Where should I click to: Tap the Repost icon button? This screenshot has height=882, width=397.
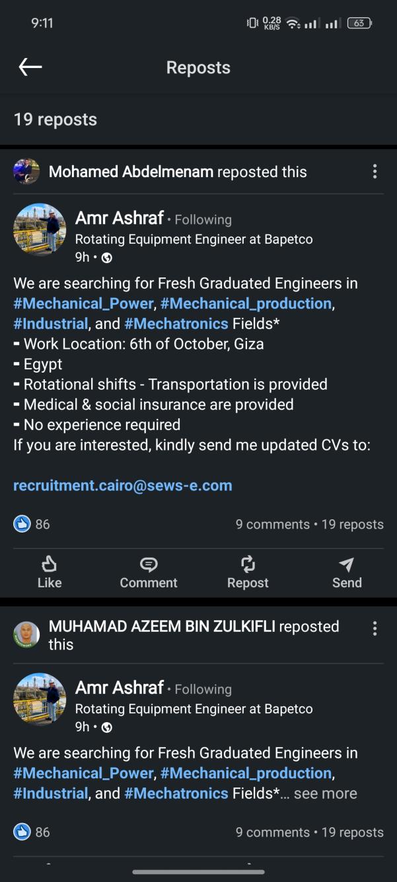[x=248, y=571]
